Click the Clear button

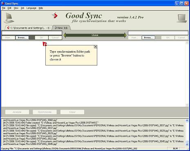[x=72, y=112]
